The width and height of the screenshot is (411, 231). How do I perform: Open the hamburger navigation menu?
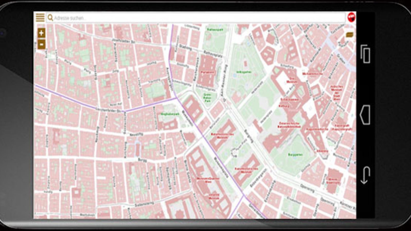tap(40, 17)
